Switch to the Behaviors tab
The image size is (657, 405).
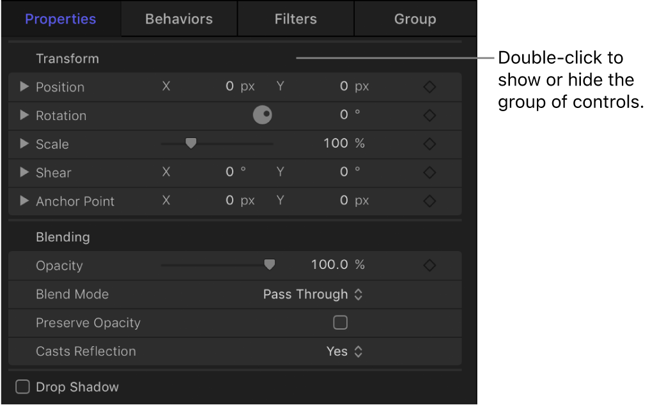(x=179, y=19)
